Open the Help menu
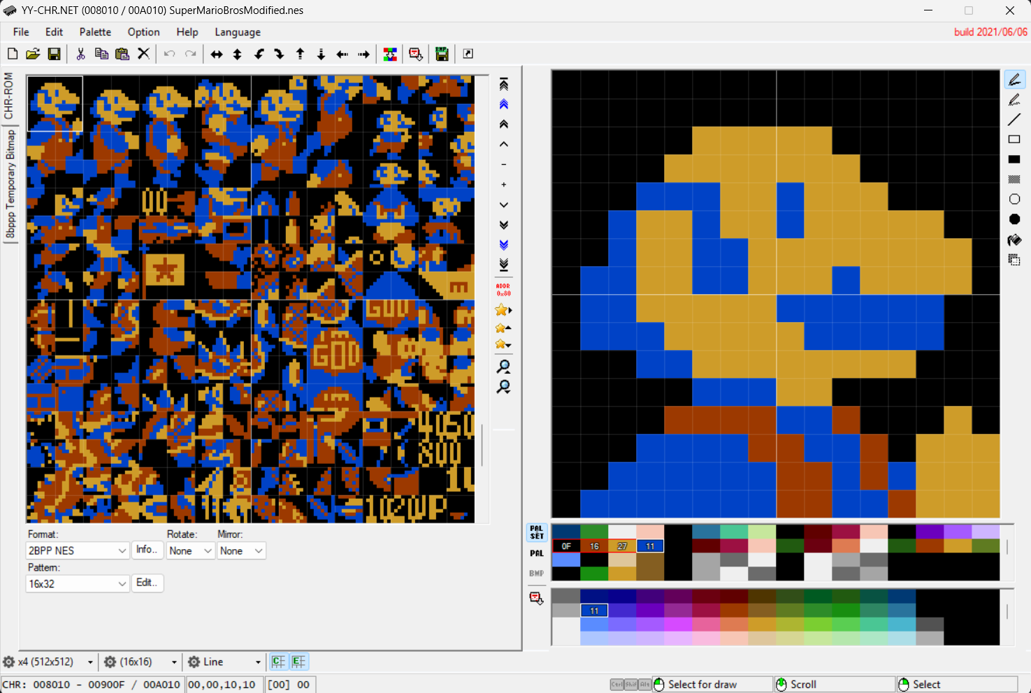The image size is (1031, 693). pyautogui.click(x=187, y=32)
